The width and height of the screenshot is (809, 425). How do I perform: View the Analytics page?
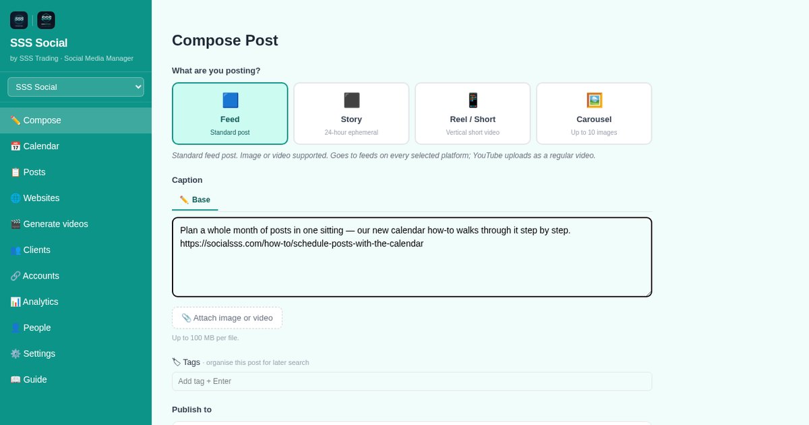pos(76,302)
